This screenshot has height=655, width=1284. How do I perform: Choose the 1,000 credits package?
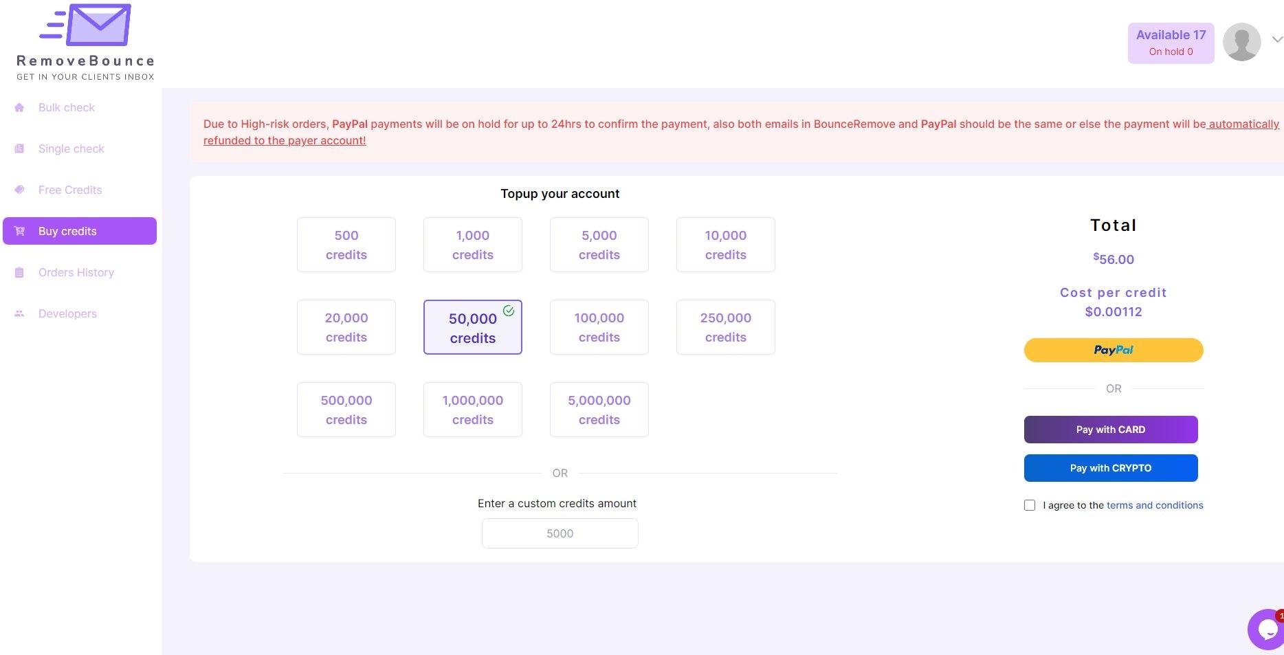[473, 245]
